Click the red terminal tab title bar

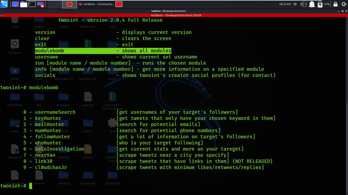(x=176, y=15)
